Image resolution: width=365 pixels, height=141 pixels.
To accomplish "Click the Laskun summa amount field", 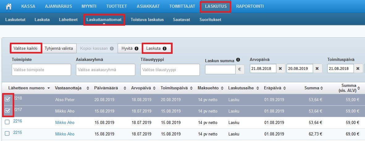I will coord(220,70).
